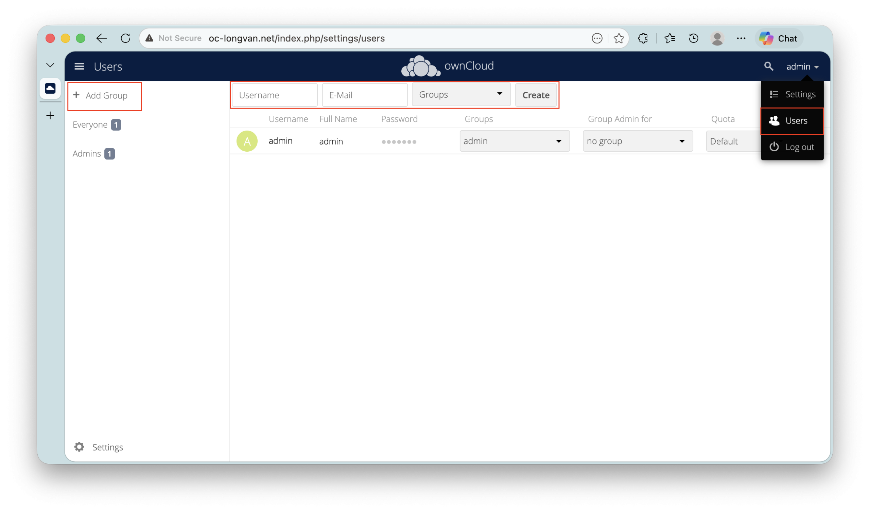Click admin user's avatar thumbnail
This screenshot has width=870, height=513.
click(x=247, y=141)
